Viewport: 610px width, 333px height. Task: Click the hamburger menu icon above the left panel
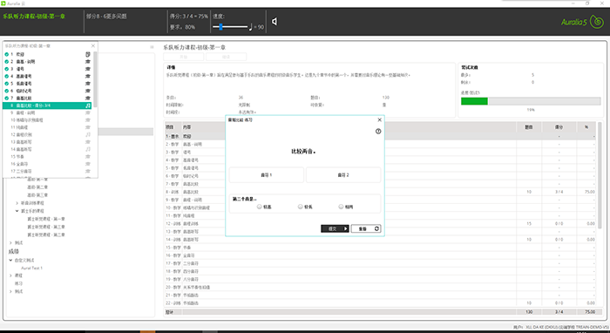click(152, 47)
